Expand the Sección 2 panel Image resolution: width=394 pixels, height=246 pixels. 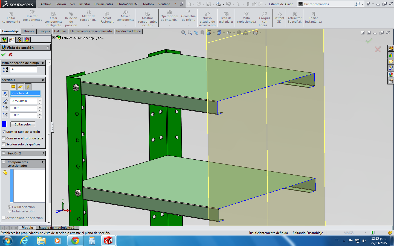[x=43, y=153]
